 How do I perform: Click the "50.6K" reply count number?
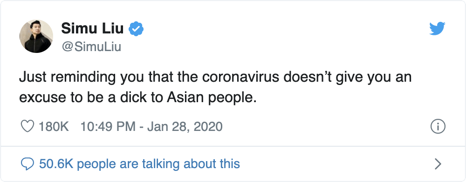(56, 163)
